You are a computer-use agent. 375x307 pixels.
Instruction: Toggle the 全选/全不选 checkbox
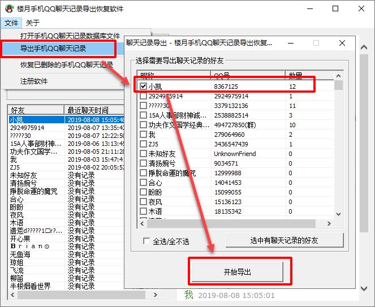click(146, 241)
